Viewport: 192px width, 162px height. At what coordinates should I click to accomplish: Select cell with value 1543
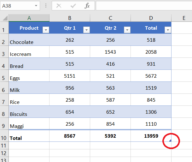coord(110,52)
